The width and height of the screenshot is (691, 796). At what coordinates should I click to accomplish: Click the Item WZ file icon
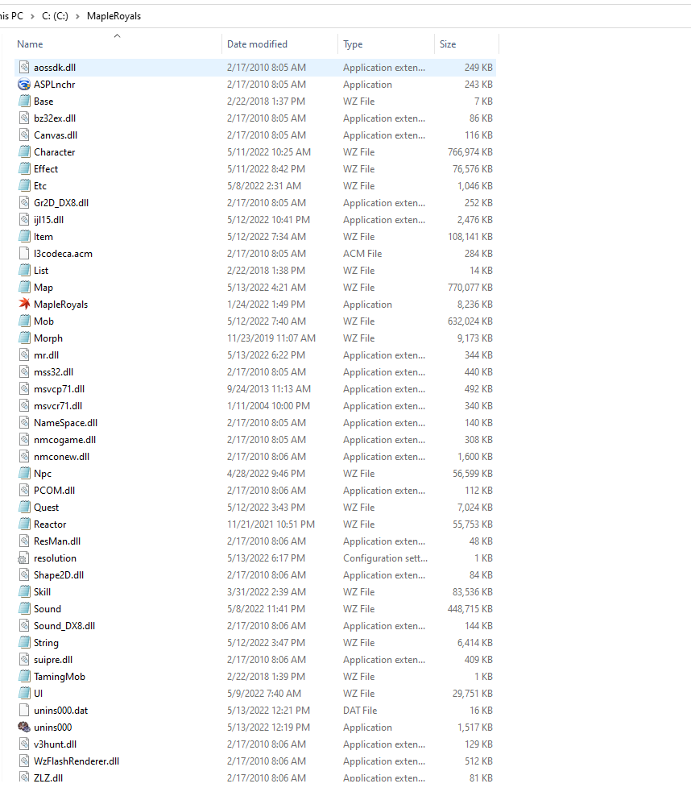click(x=24, y=237)
